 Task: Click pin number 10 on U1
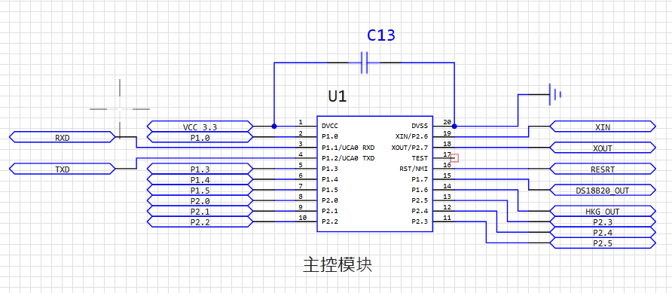click(302, 218)
